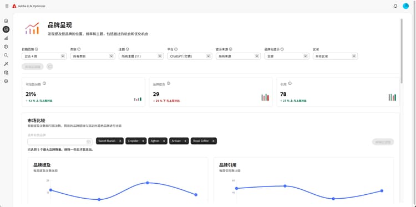Click the last data point in 品牌引用 chart
416x207 pixels.
[382, 190]
